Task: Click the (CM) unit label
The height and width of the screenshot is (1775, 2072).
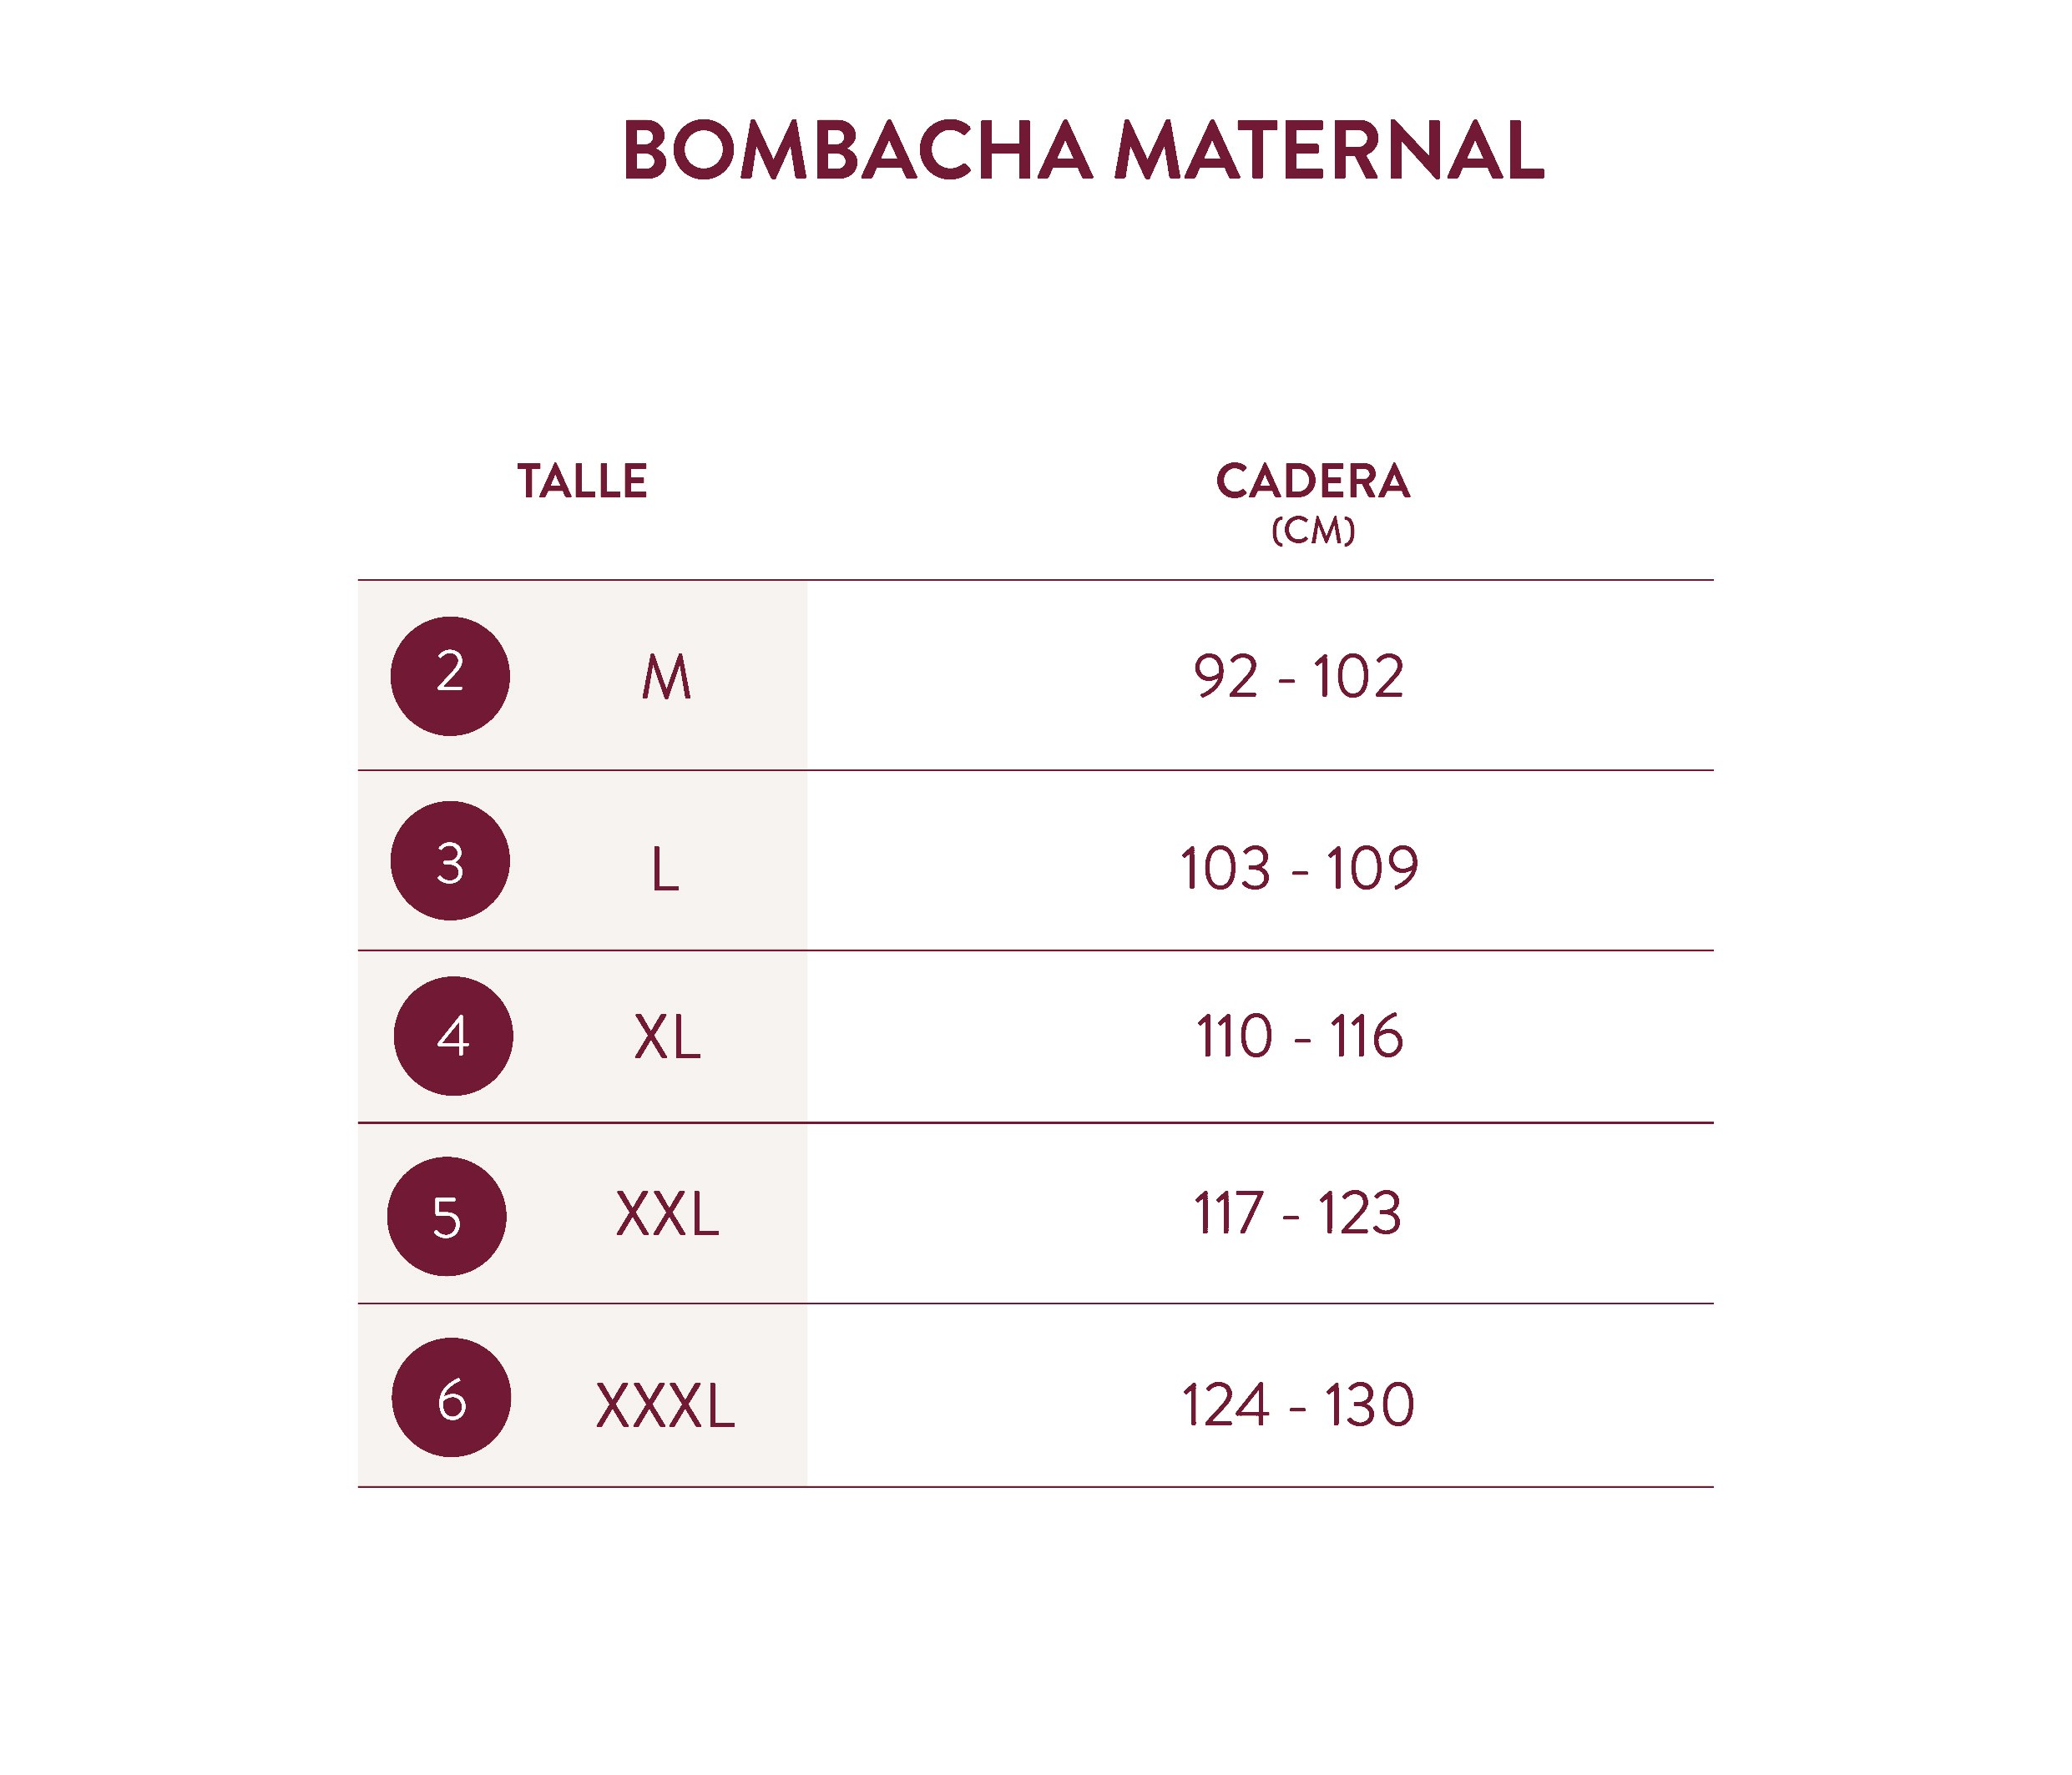Action: [1313, 531]
